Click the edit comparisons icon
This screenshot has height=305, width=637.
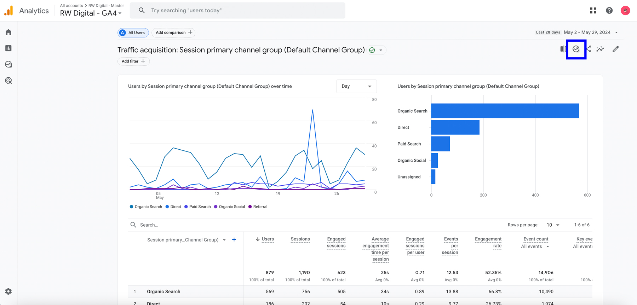pos(563,49)
